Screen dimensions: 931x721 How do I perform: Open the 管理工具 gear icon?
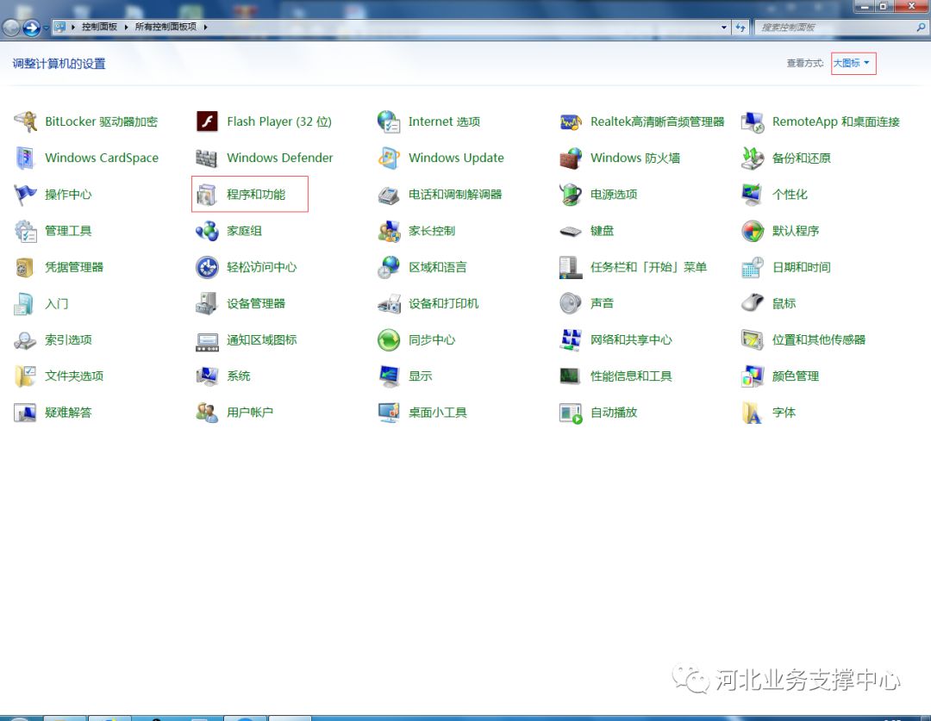click(26, 231)
